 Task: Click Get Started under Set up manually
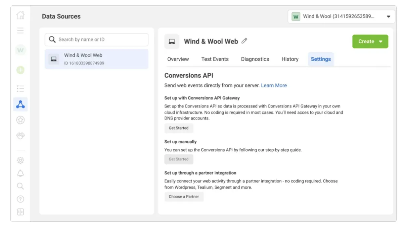pos(179,159)
